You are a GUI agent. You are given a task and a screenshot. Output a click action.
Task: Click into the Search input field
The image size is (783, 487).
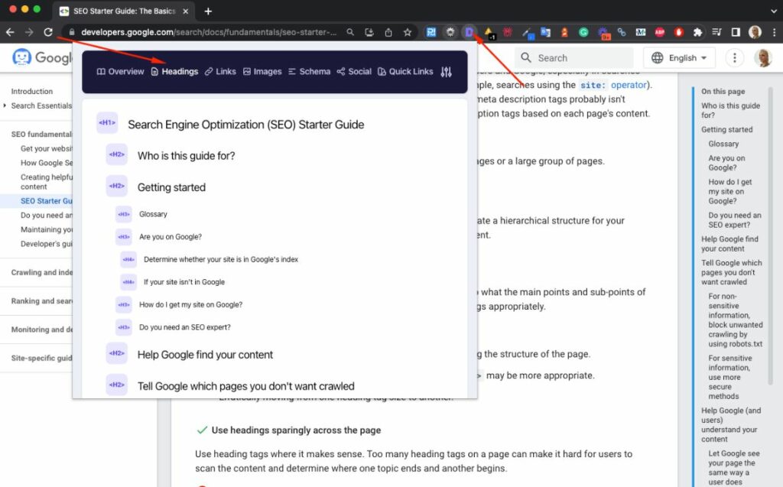coord(581,58)
